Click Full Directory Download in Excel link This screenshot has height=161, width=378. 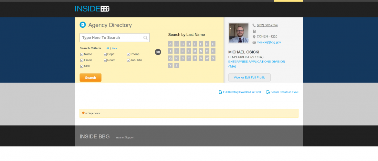[242, 92]
